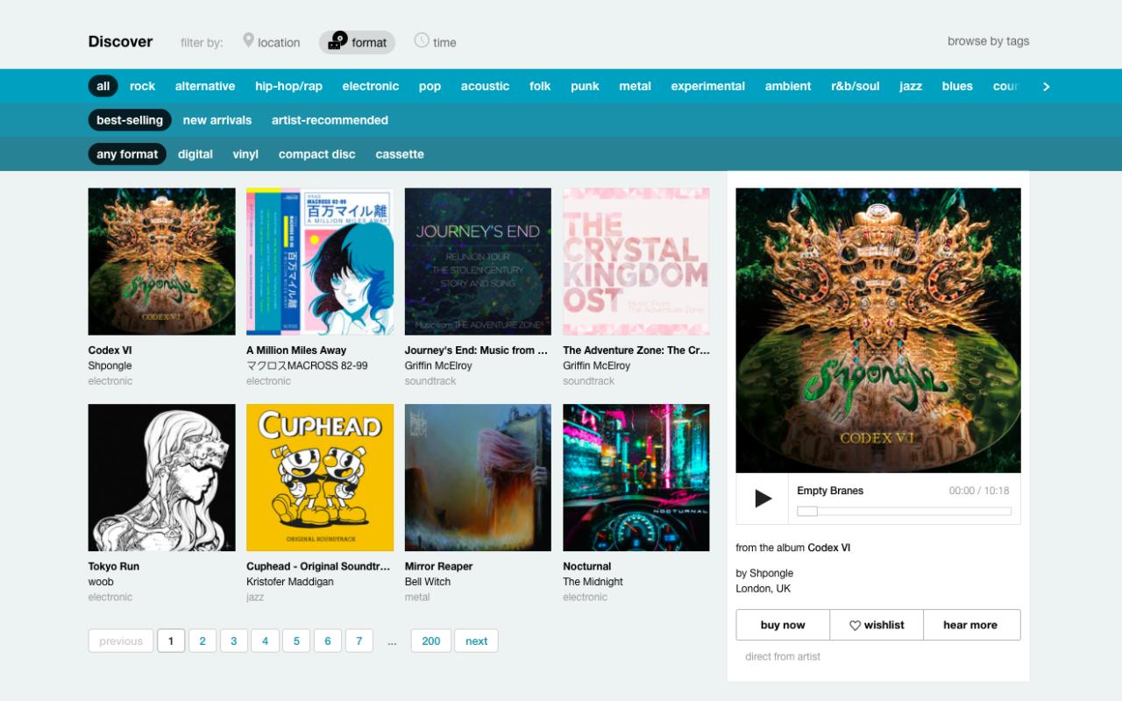
Task: Open the Cuphead soundtrack cover
Action: (320, 478)
